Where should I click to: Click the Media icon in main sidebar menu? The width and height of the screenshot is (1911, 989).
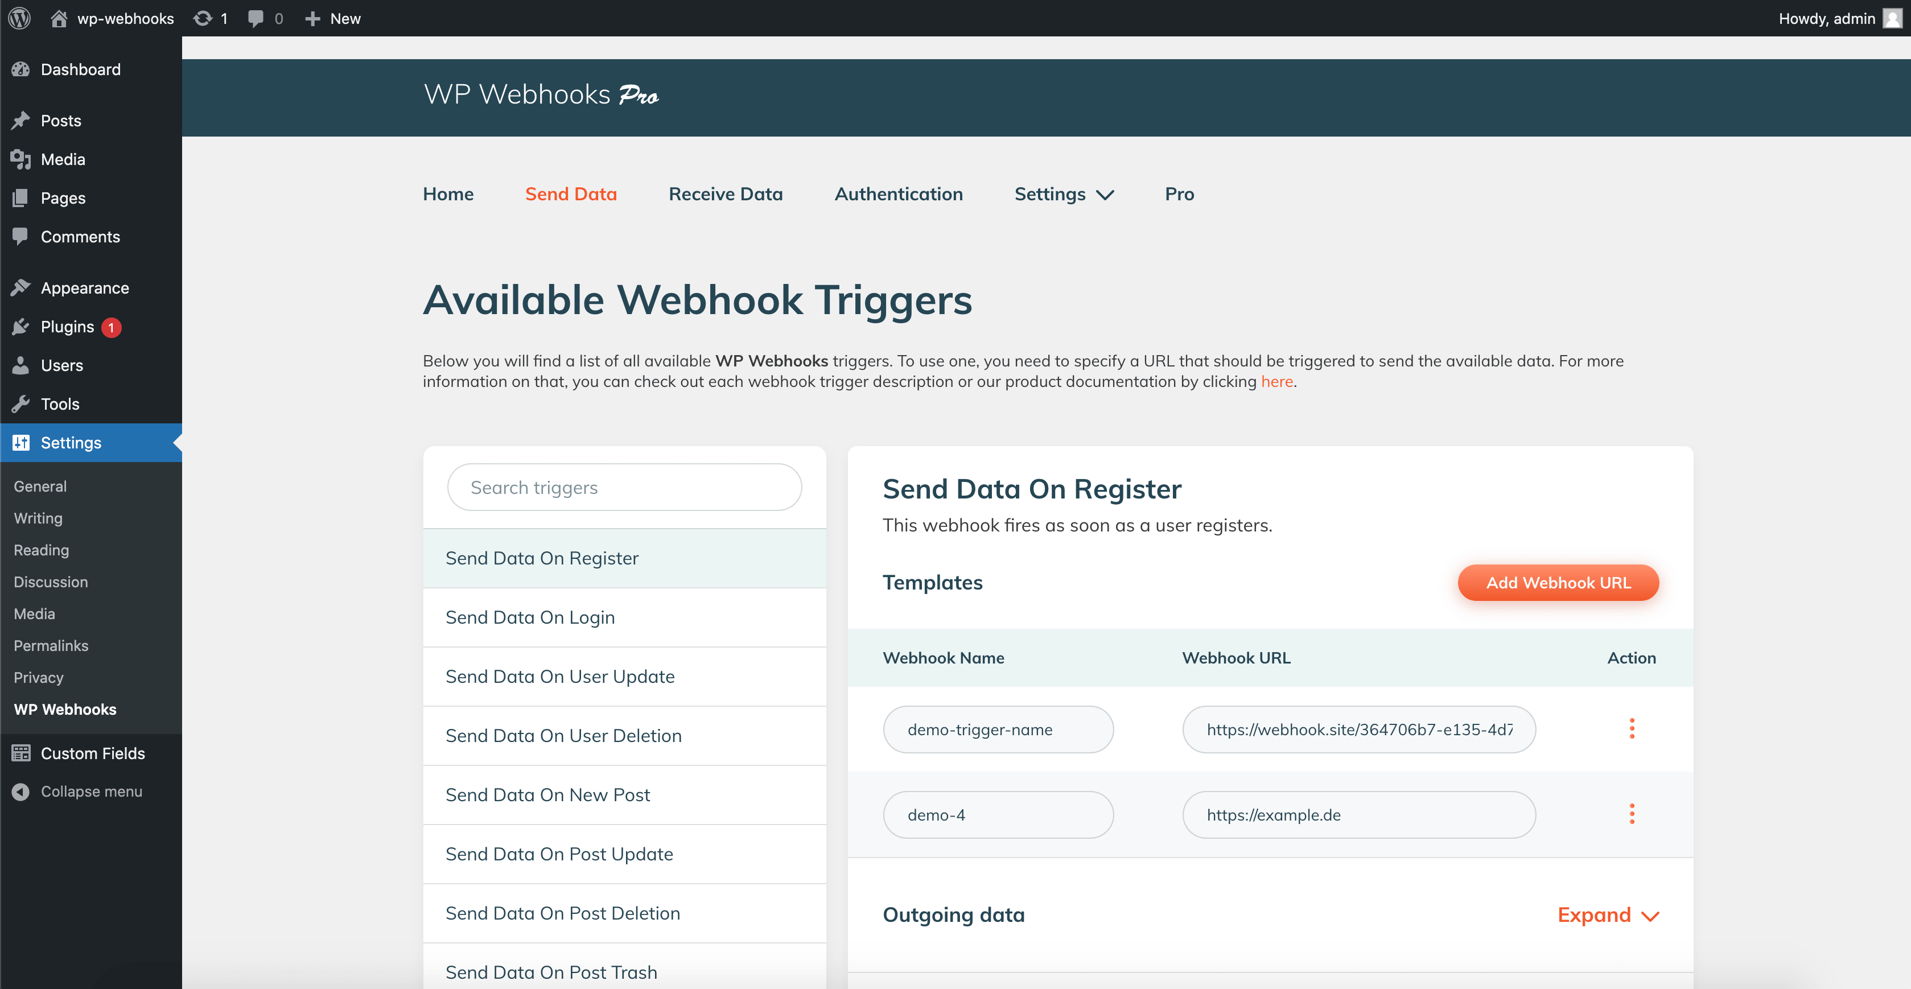click(x=20, y=159)
